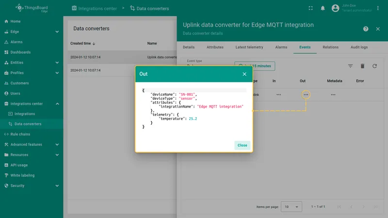
Task: Open Items per page dropdown
Action: coord(291,207)
